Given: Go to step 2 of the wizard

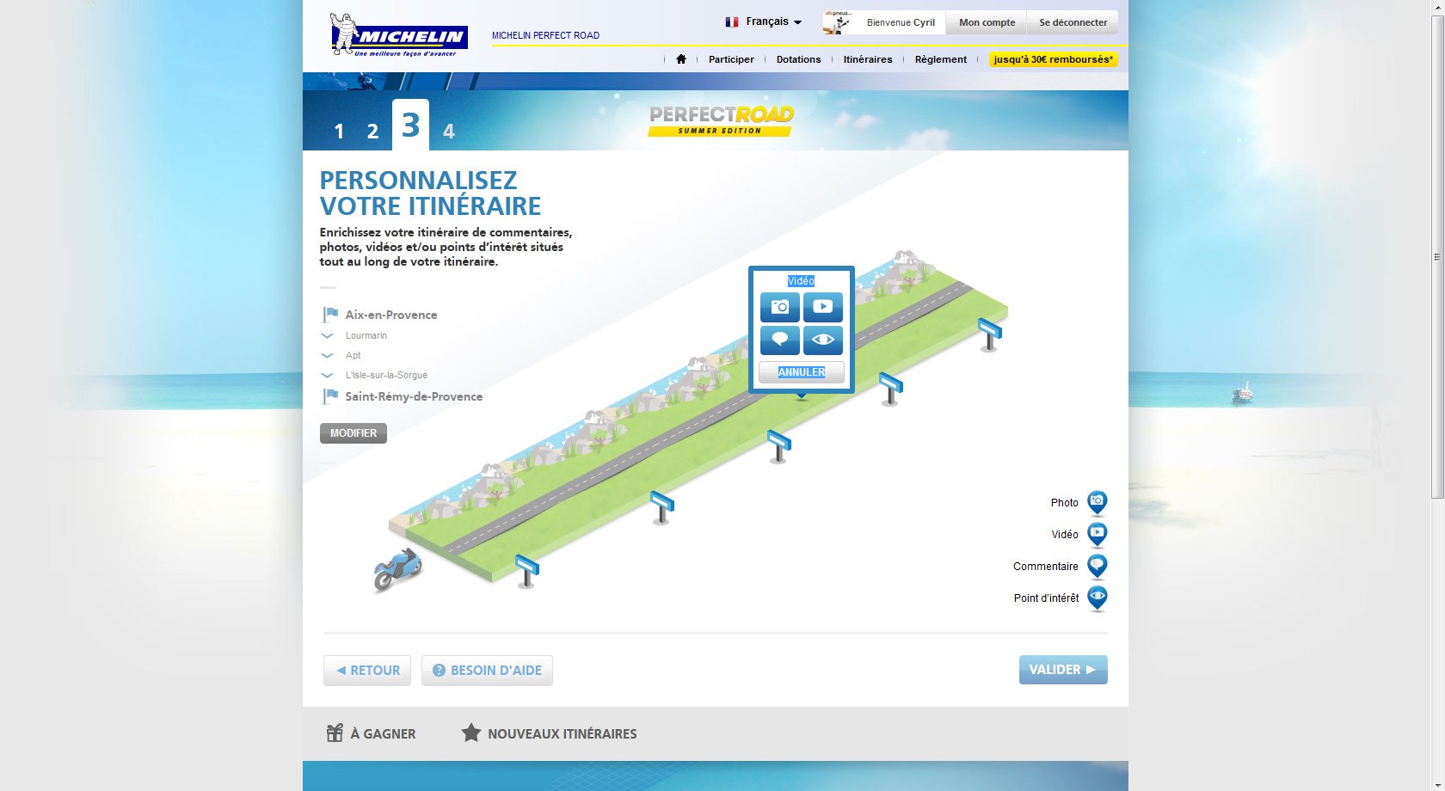Looking at the screenshot, I should [x=372, y=131].
